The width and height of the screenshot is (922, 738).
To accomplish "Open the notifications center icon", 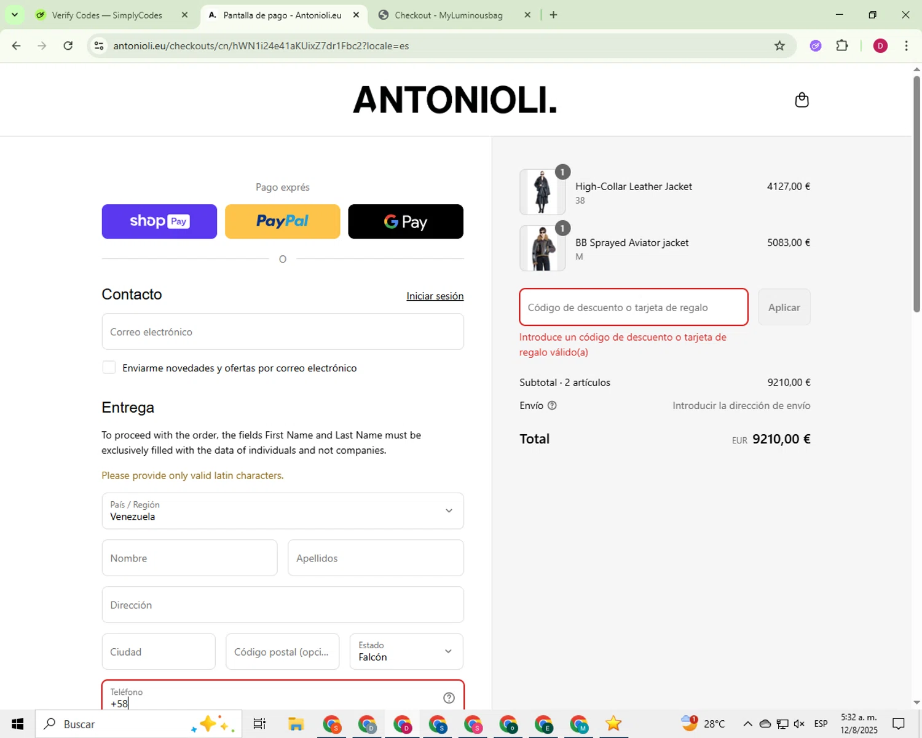I will click(x=899, y=724).
